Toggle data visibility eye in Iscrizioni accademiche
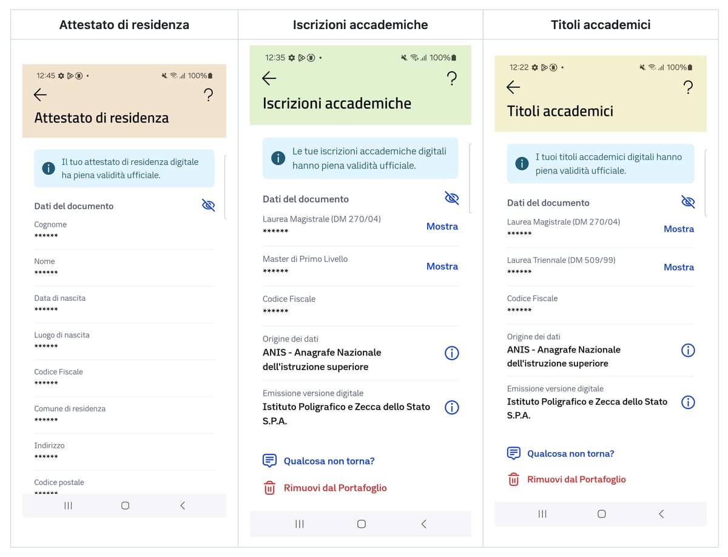The width and height of the screenshot is (728, 557). click(x=451, y=198)
